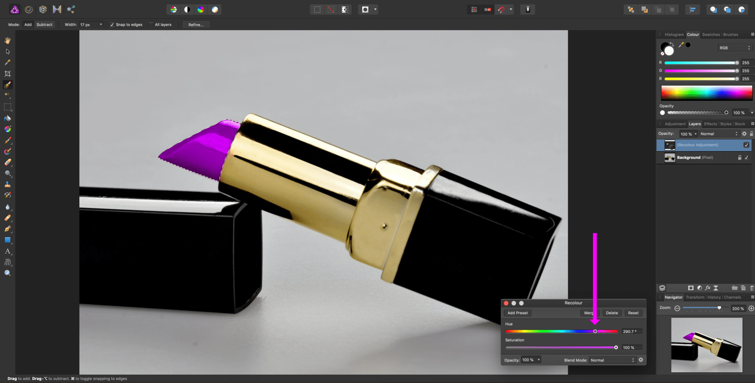The image size is (755, 383).
Task: Select the Selection Brush tool
Action: coord(8,85)
